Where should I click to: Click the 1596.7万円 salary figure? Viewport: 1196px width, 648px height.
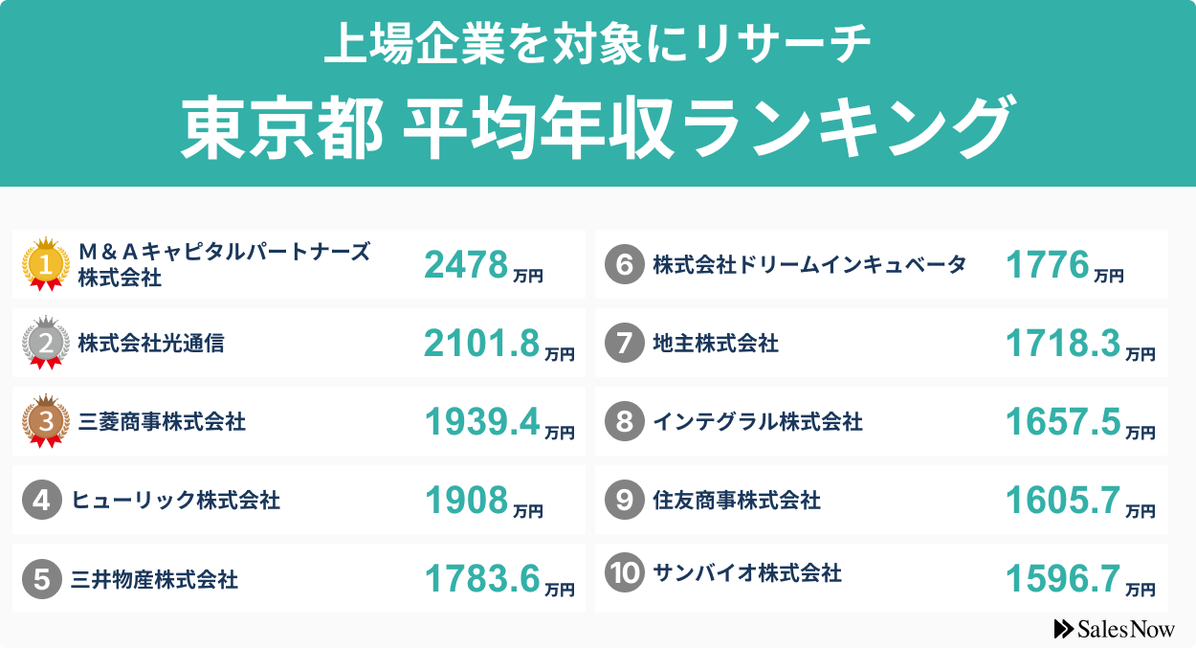(x=1079, y=580)
